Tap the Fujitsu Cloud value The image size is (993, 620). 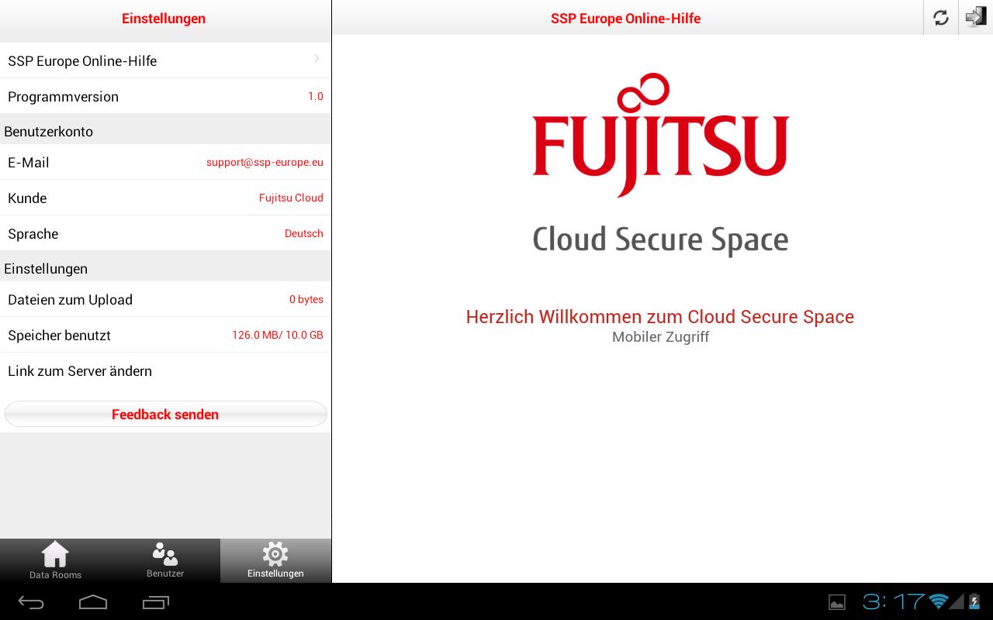291,198
